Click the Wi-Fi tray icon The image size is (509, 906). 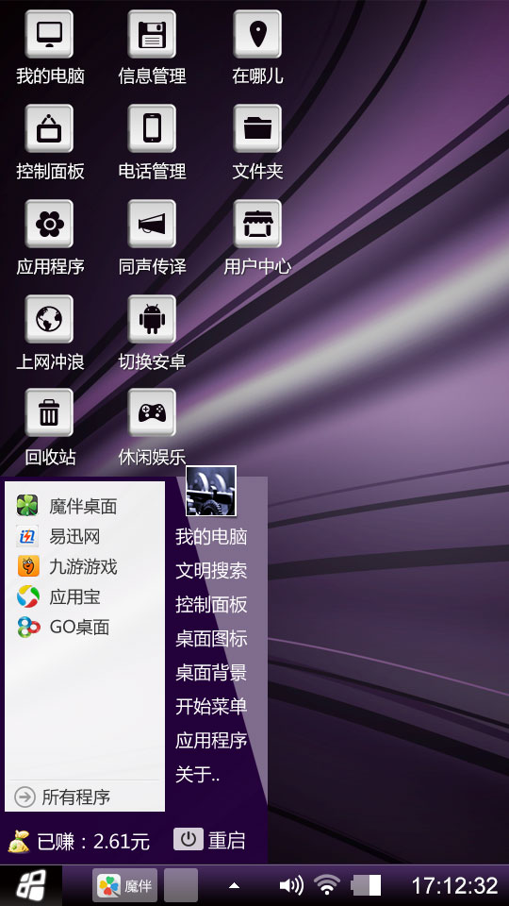[327, 885]
